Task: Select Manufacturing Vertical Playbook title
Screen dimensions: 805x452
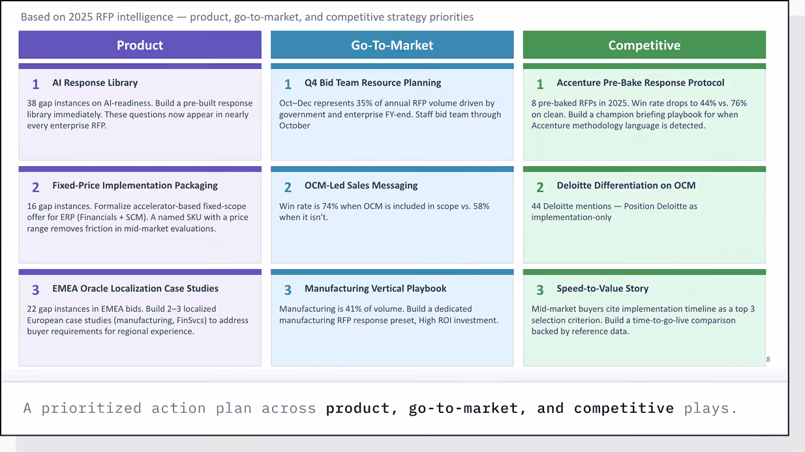Action: tap(376, 289)
